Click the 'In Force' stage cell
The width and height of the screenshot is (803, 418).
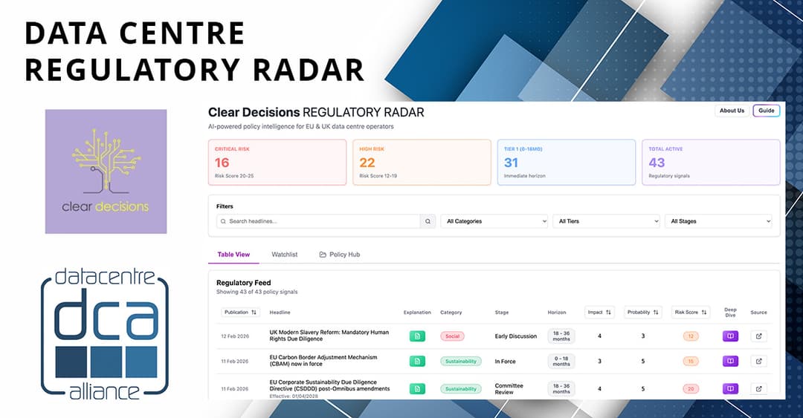pyautogui.click(x=505, y=362)
